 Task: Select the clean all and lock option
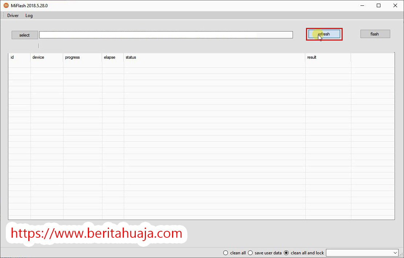(286, 253)
